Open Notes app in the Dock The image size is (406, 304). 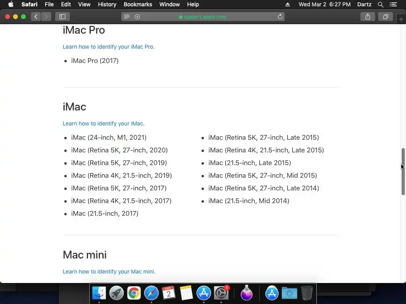(186, 293)
